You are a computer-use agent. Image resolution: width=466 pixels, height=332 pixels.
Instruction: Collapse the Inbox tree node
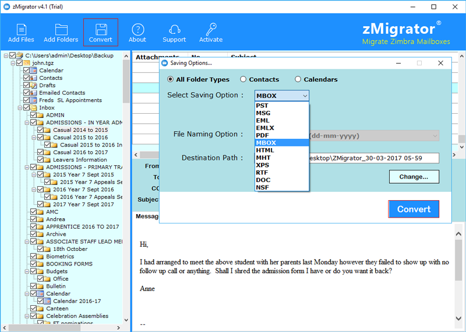(20, 108)
